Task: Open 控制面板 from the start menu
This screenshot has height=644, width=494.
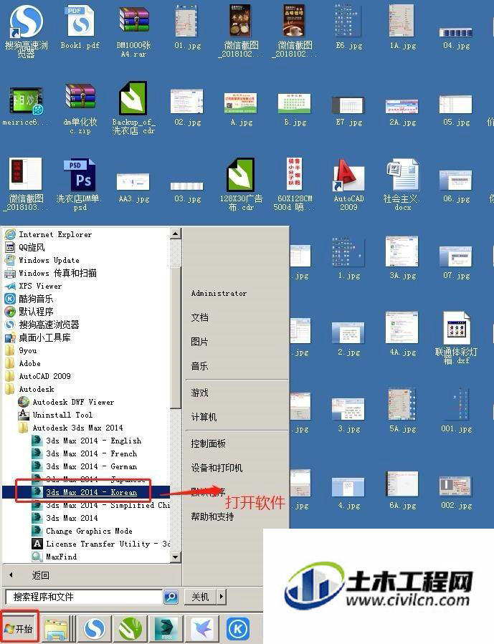Action: tap(209, 443)
